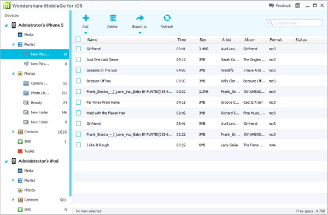Image resolution: width=328 pixels, height=215 pixels.
Task: Select Administrator's iPhone 5 device
Action: (41, 25)
